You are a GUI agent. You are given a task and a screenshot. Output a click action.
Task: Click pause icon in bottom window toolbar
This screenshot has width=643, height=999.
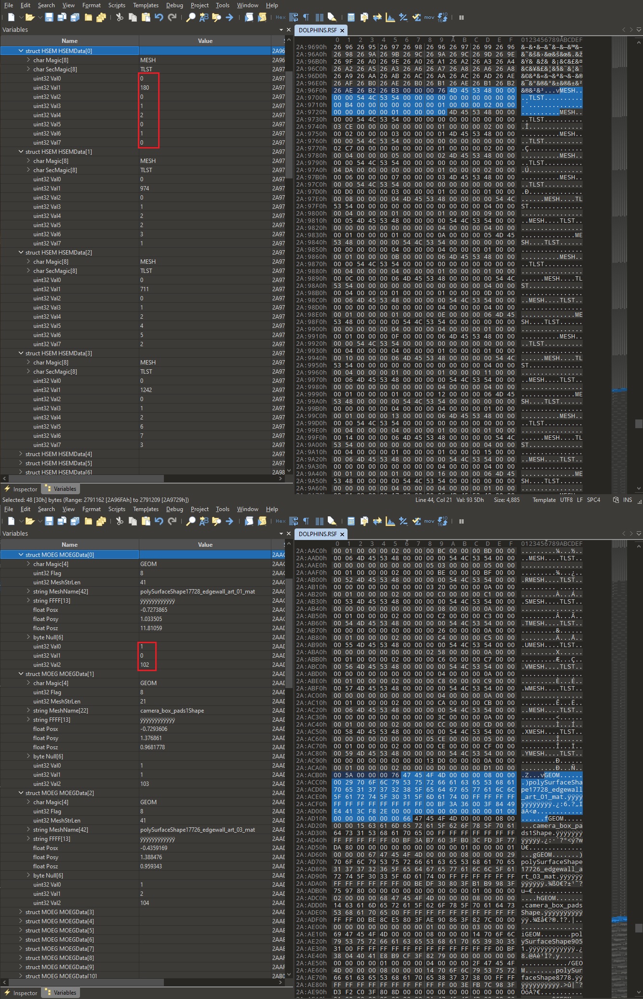pos(461,521)
